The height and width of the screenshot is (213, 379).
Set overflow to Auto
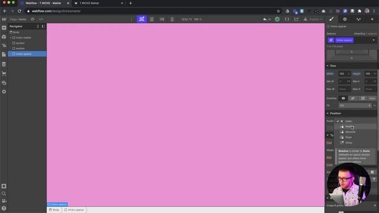[372, 98]
